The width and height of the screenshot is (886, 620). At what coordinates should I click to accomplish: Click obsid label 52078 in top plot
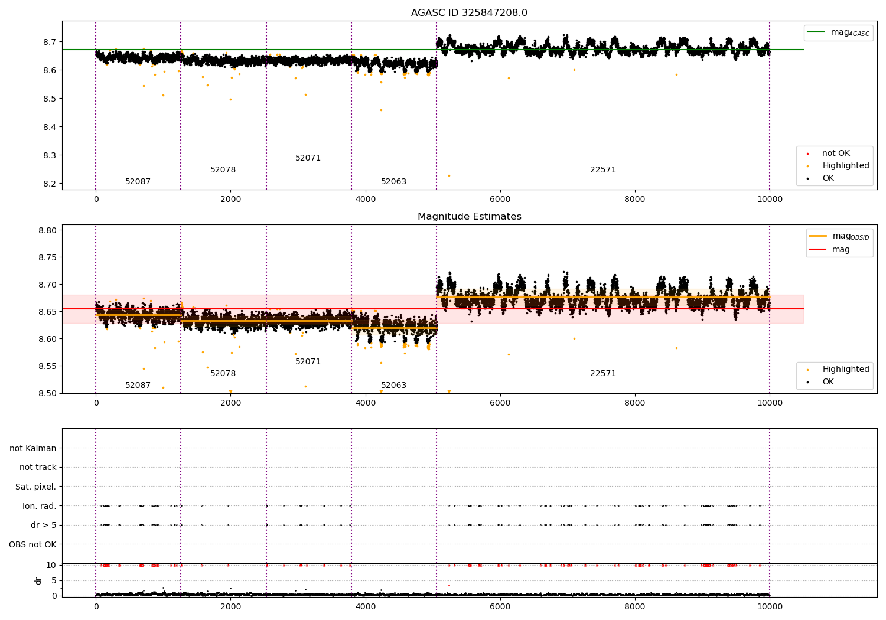[x=223, y=170]
